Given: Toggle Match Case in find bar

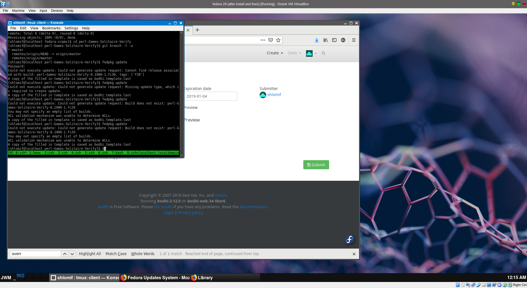Looking at the screenshot, I should pyautogui.click(x=116, y=254).
